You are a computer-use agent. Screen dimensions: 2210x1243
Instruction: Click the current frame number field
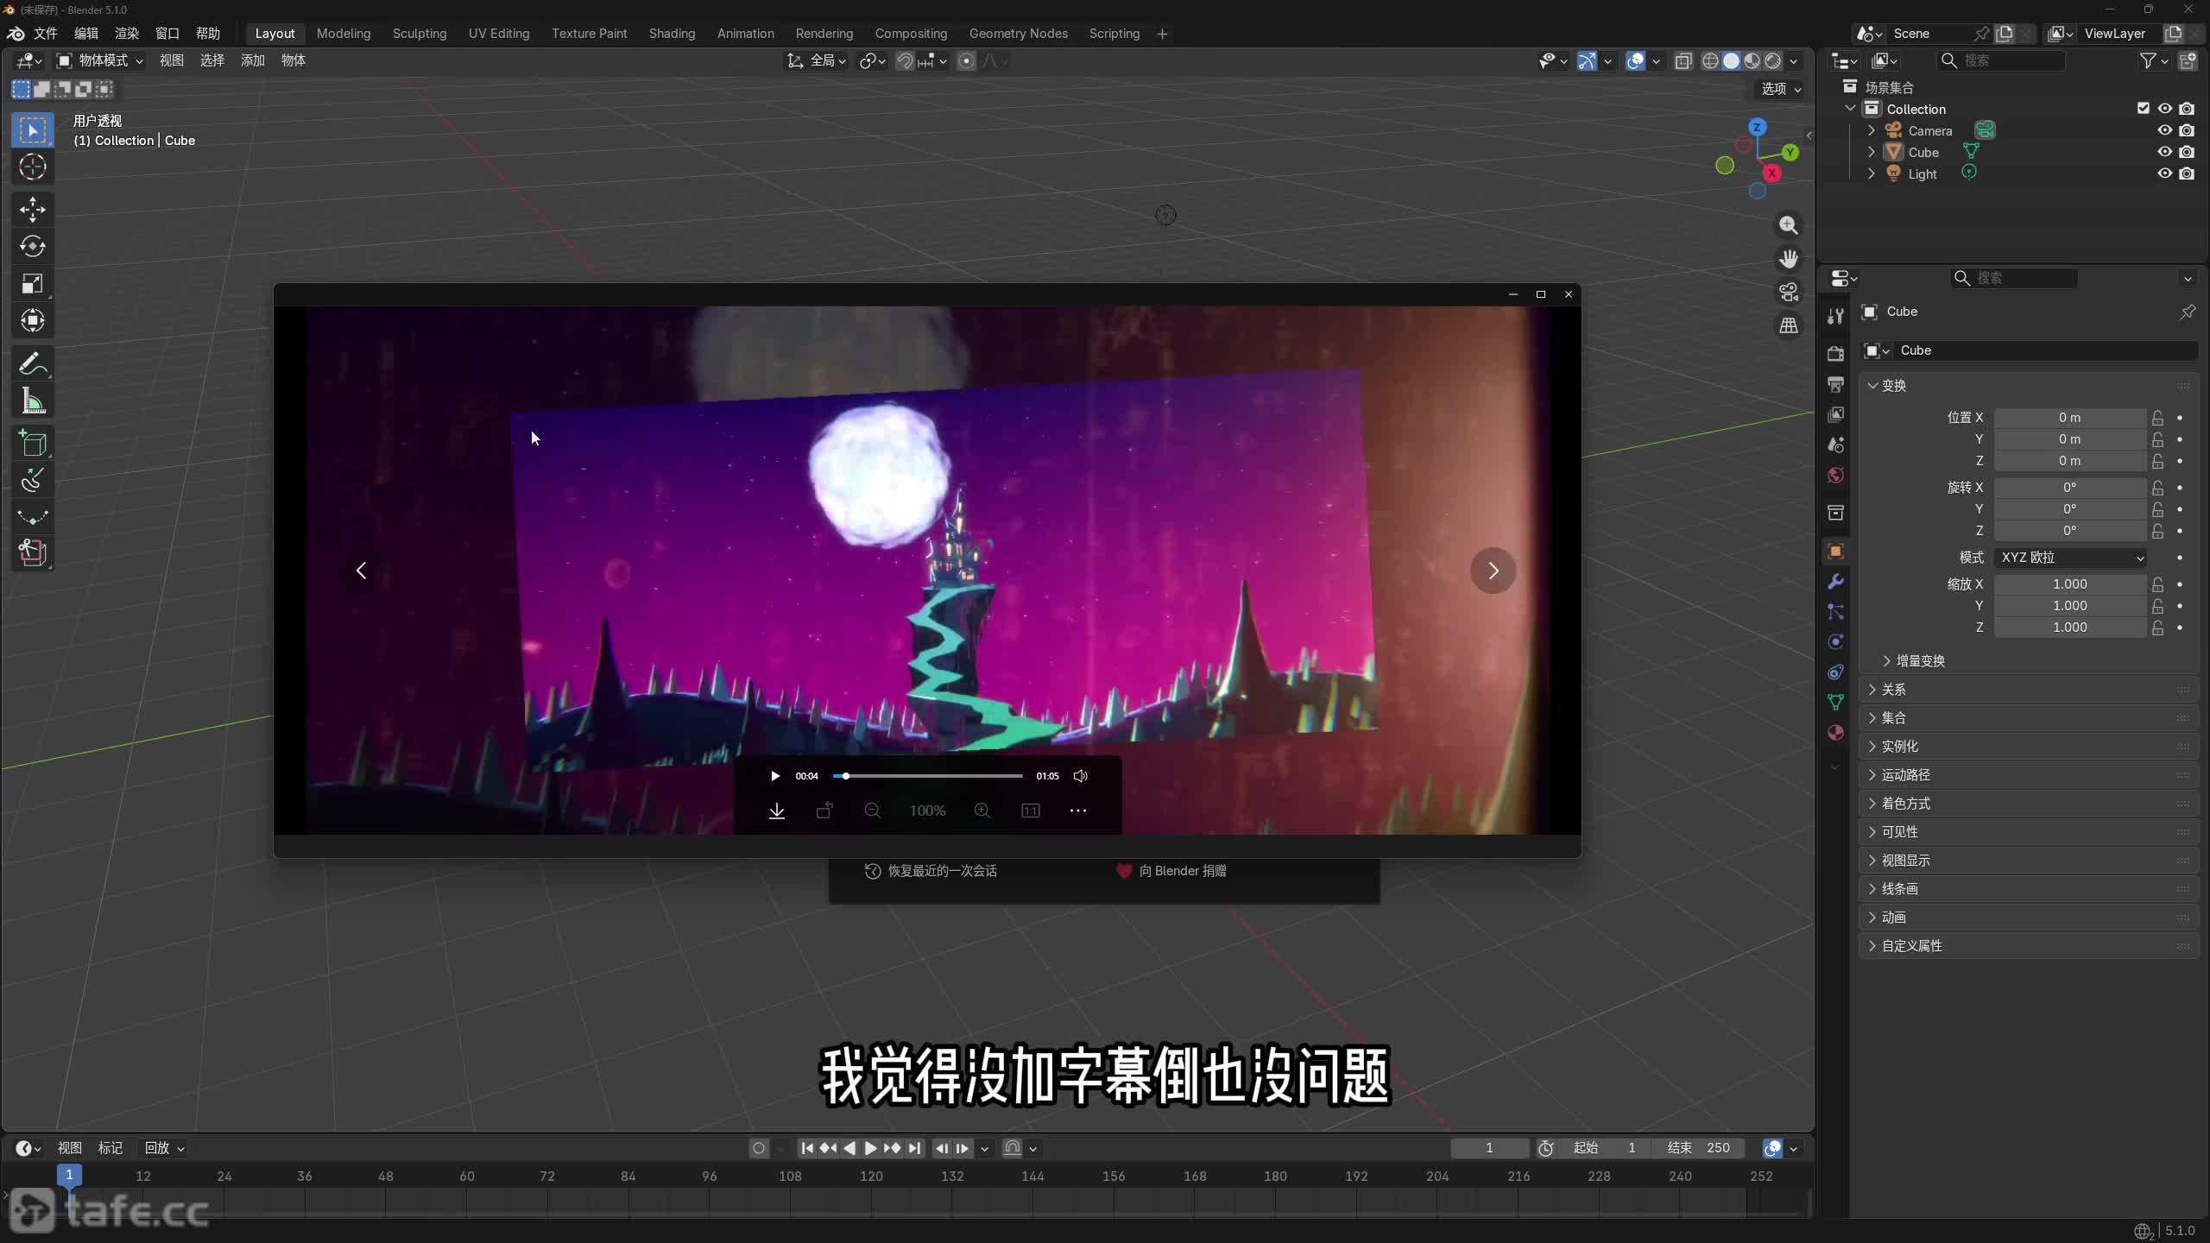tap(1489, 1148)
